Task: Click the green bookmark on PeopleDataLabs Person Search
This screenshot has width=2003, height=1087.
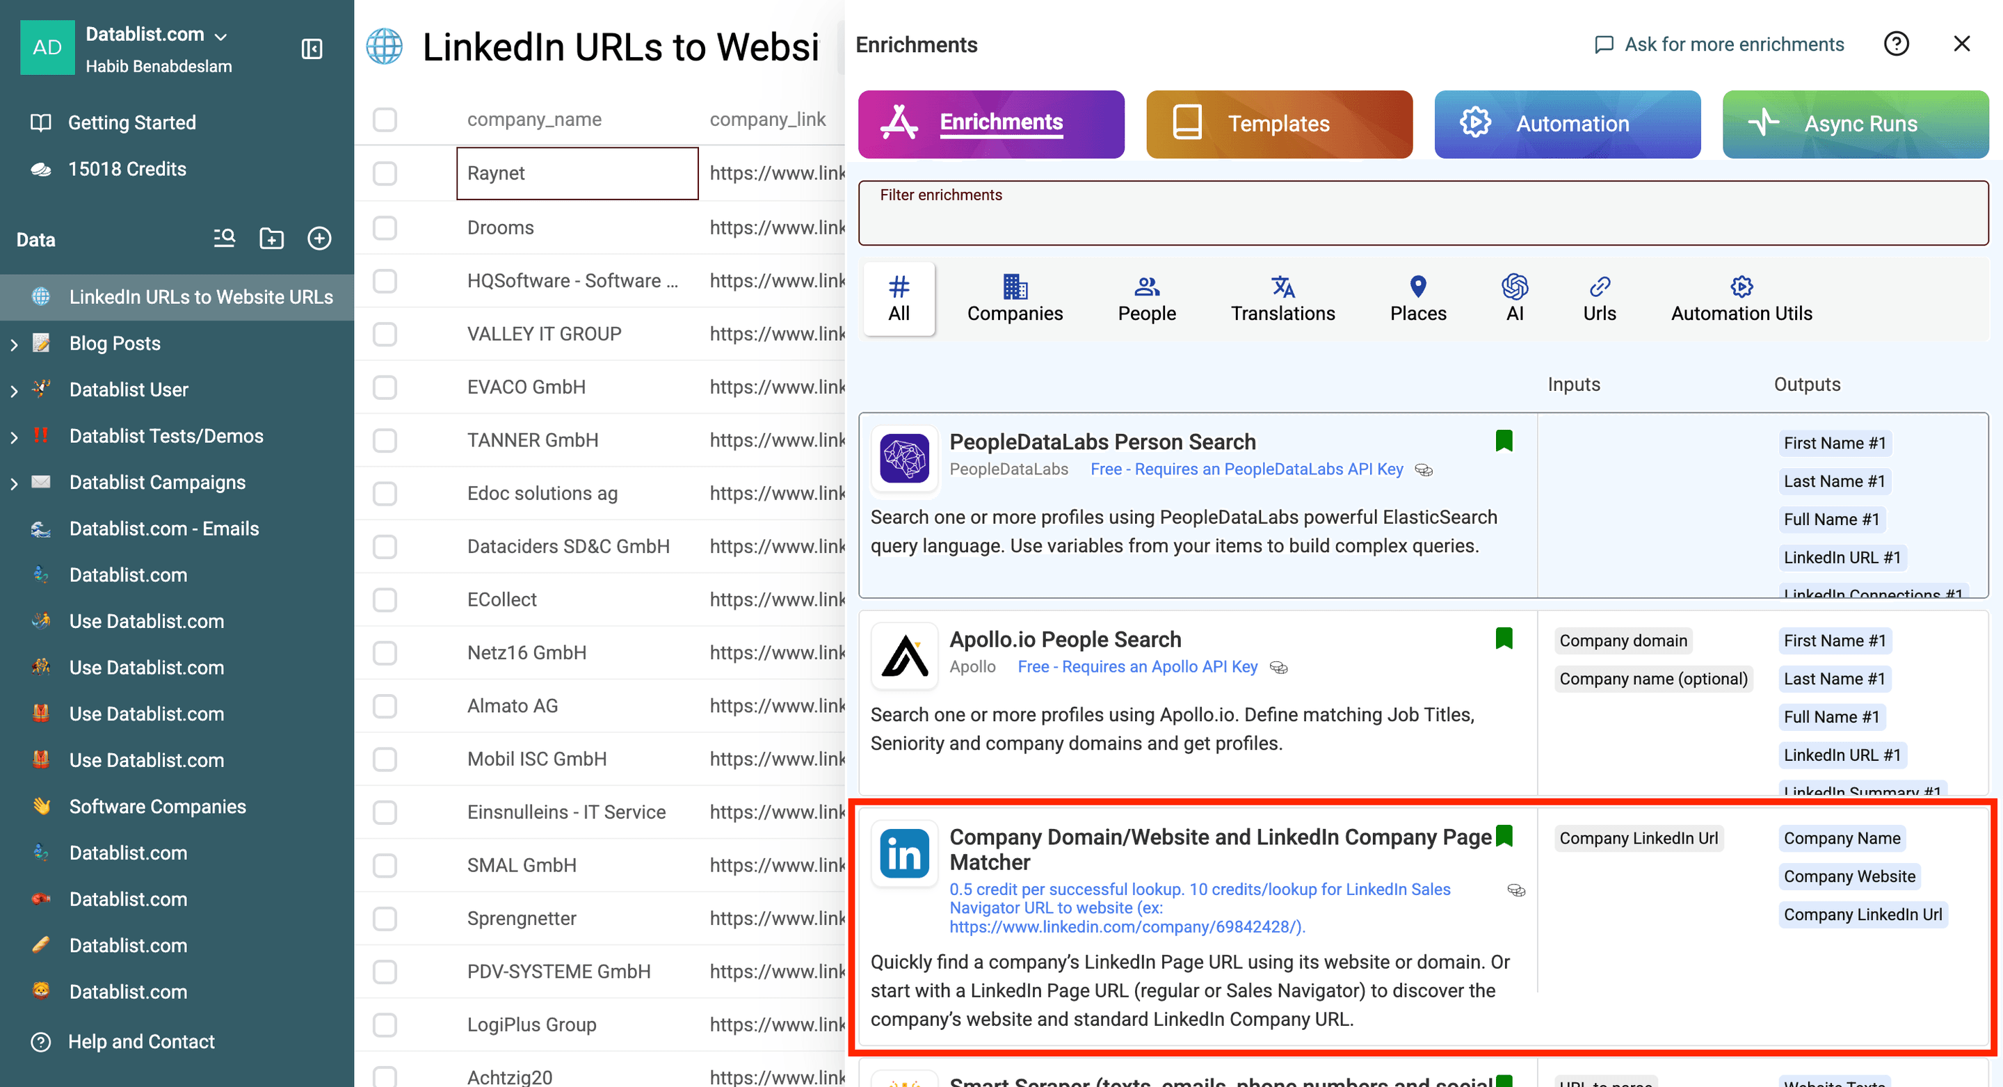Action: coord(1504,441)
